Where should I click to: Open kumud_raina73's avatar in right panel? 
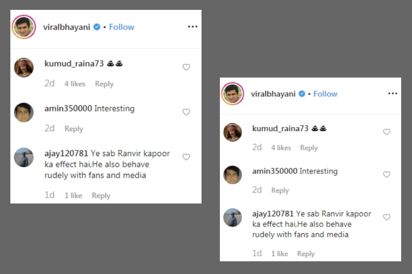coord(233,132)
